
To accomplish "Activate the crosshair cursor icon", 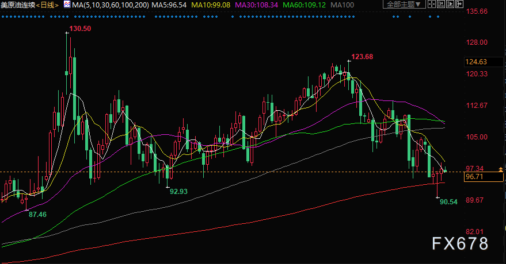I will pyautogui.click(x=432, y=4).
